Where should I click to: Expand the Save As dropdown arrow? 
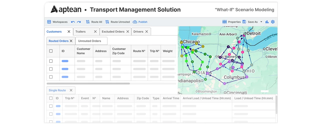tap(261, 22)
